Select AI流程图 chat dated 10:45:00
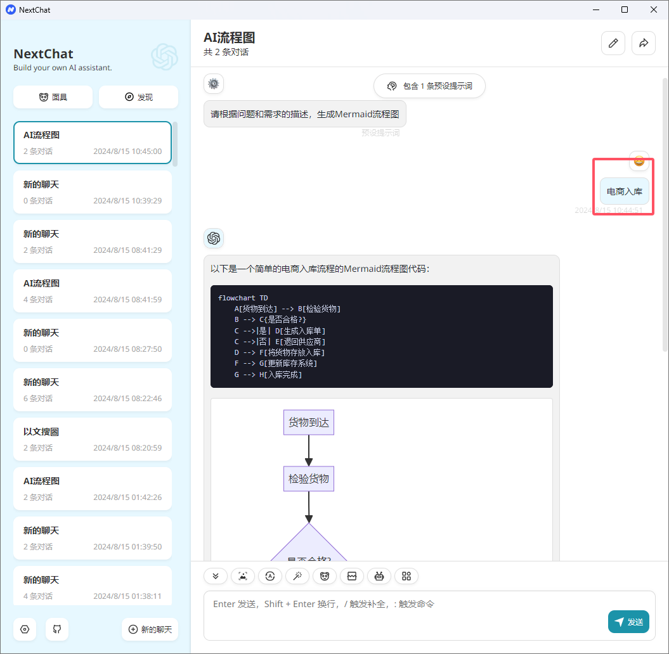This screenshot has height=654, width=669. 93,143
